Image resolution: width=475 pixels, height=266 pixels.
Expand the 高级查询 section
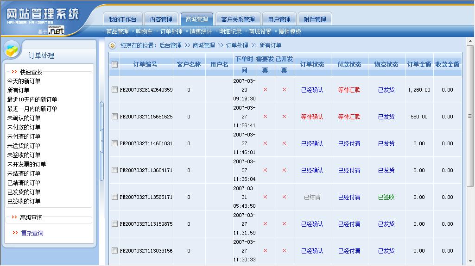(x=15, y=217)
